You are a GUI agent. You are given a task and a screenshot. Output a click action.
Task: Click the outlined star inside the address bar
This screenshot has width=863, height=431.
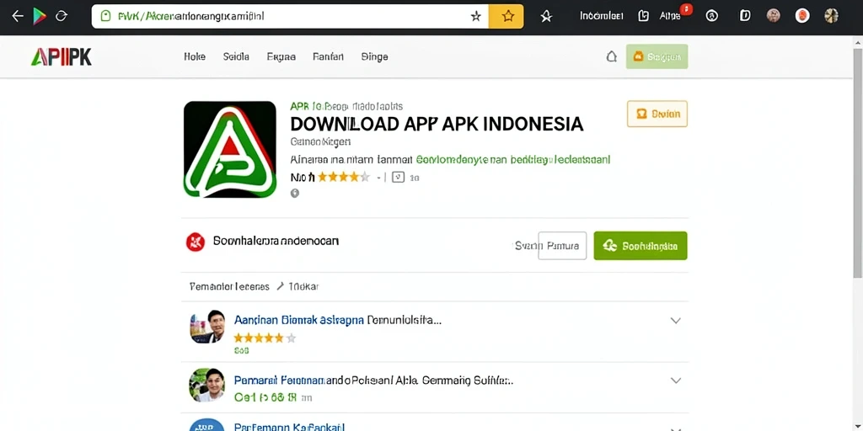475,17
